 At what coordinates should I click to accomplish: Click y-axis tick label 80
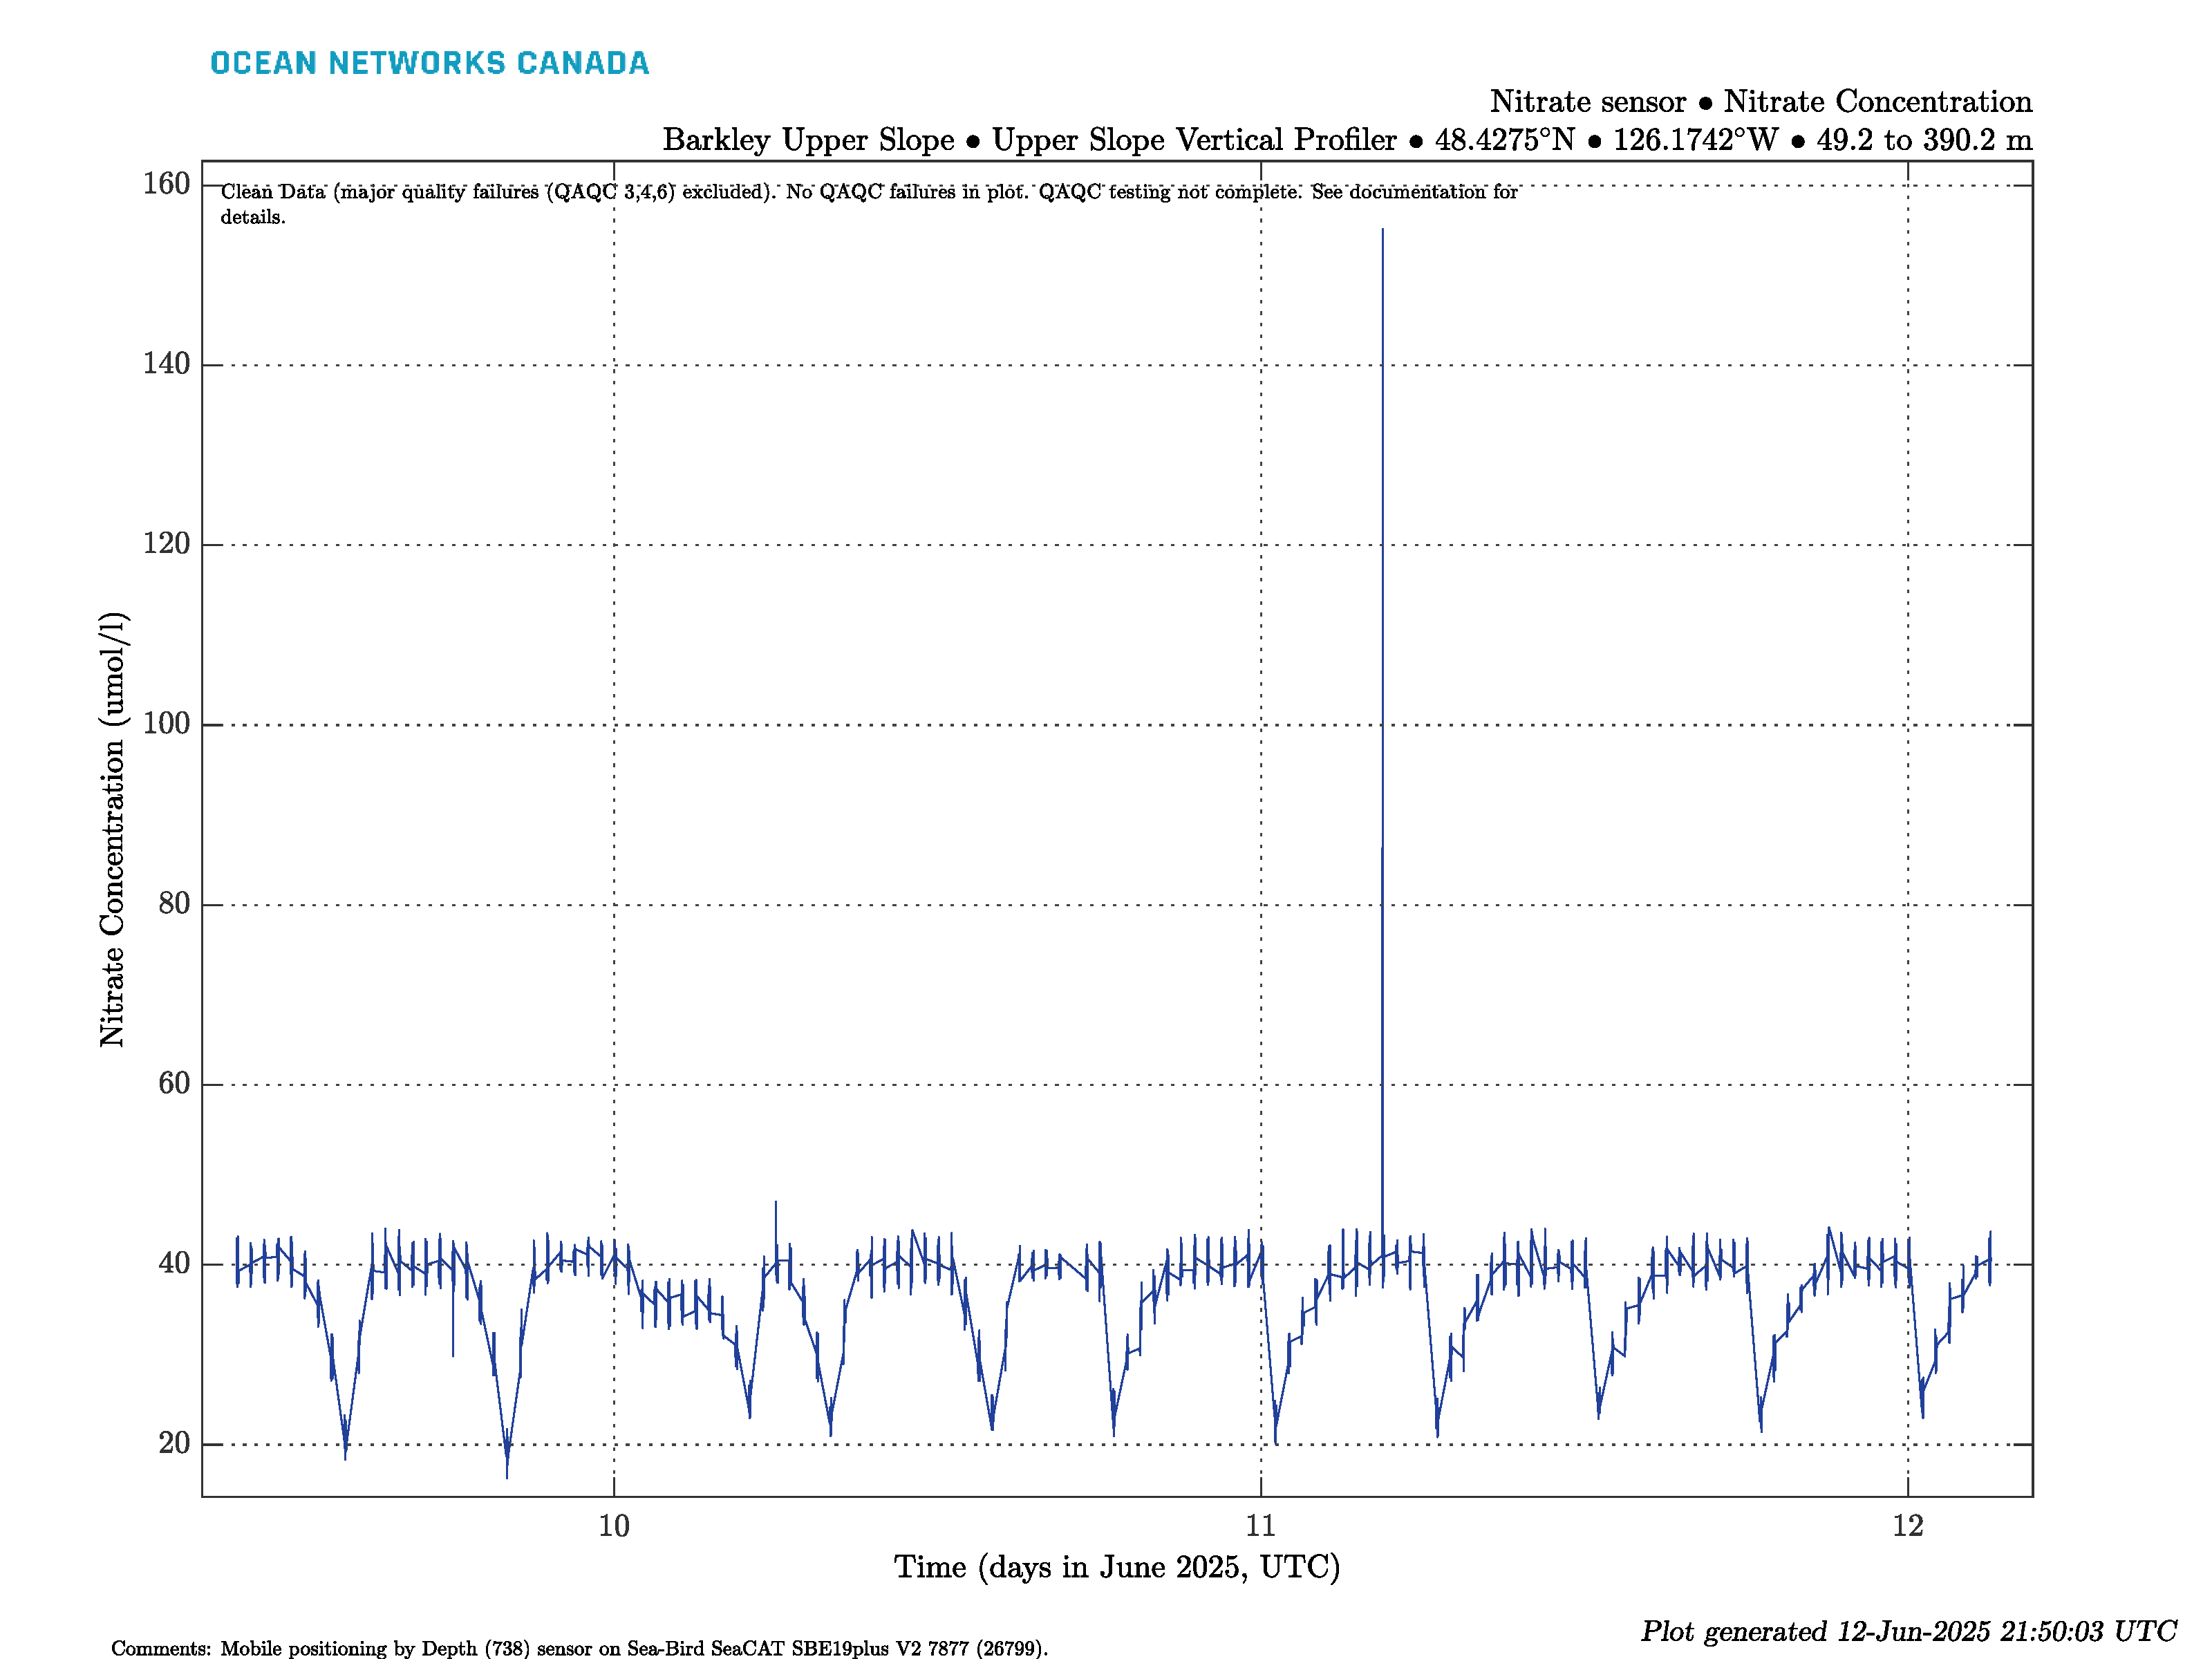(x=174, y=903)
